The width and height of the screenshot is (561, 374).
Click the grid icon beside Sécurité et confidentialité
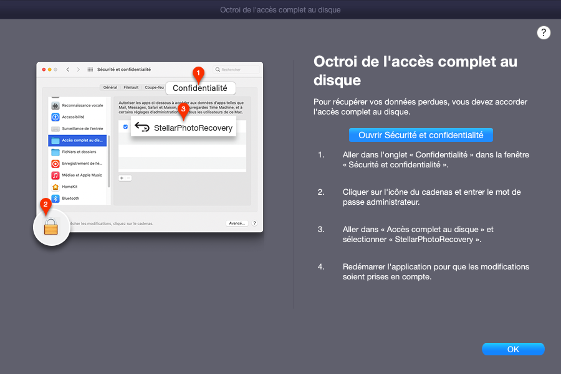tap(90, 70)
